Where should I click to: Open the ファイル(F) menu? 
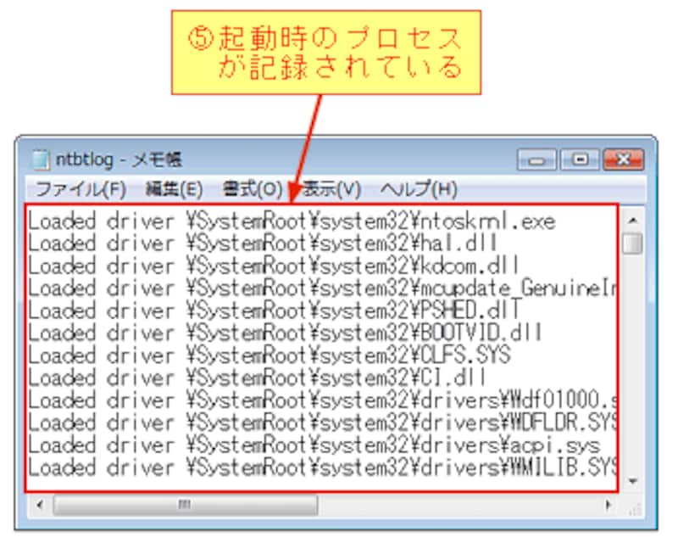tap(81, 189)
